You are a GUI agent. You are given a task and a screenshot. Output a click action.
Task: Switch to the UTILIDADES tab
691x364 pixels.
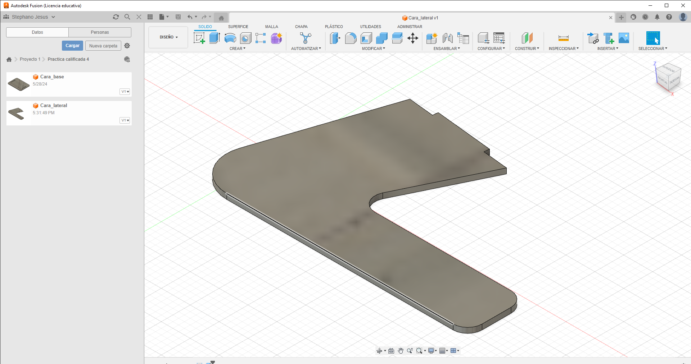coord(371,27)
